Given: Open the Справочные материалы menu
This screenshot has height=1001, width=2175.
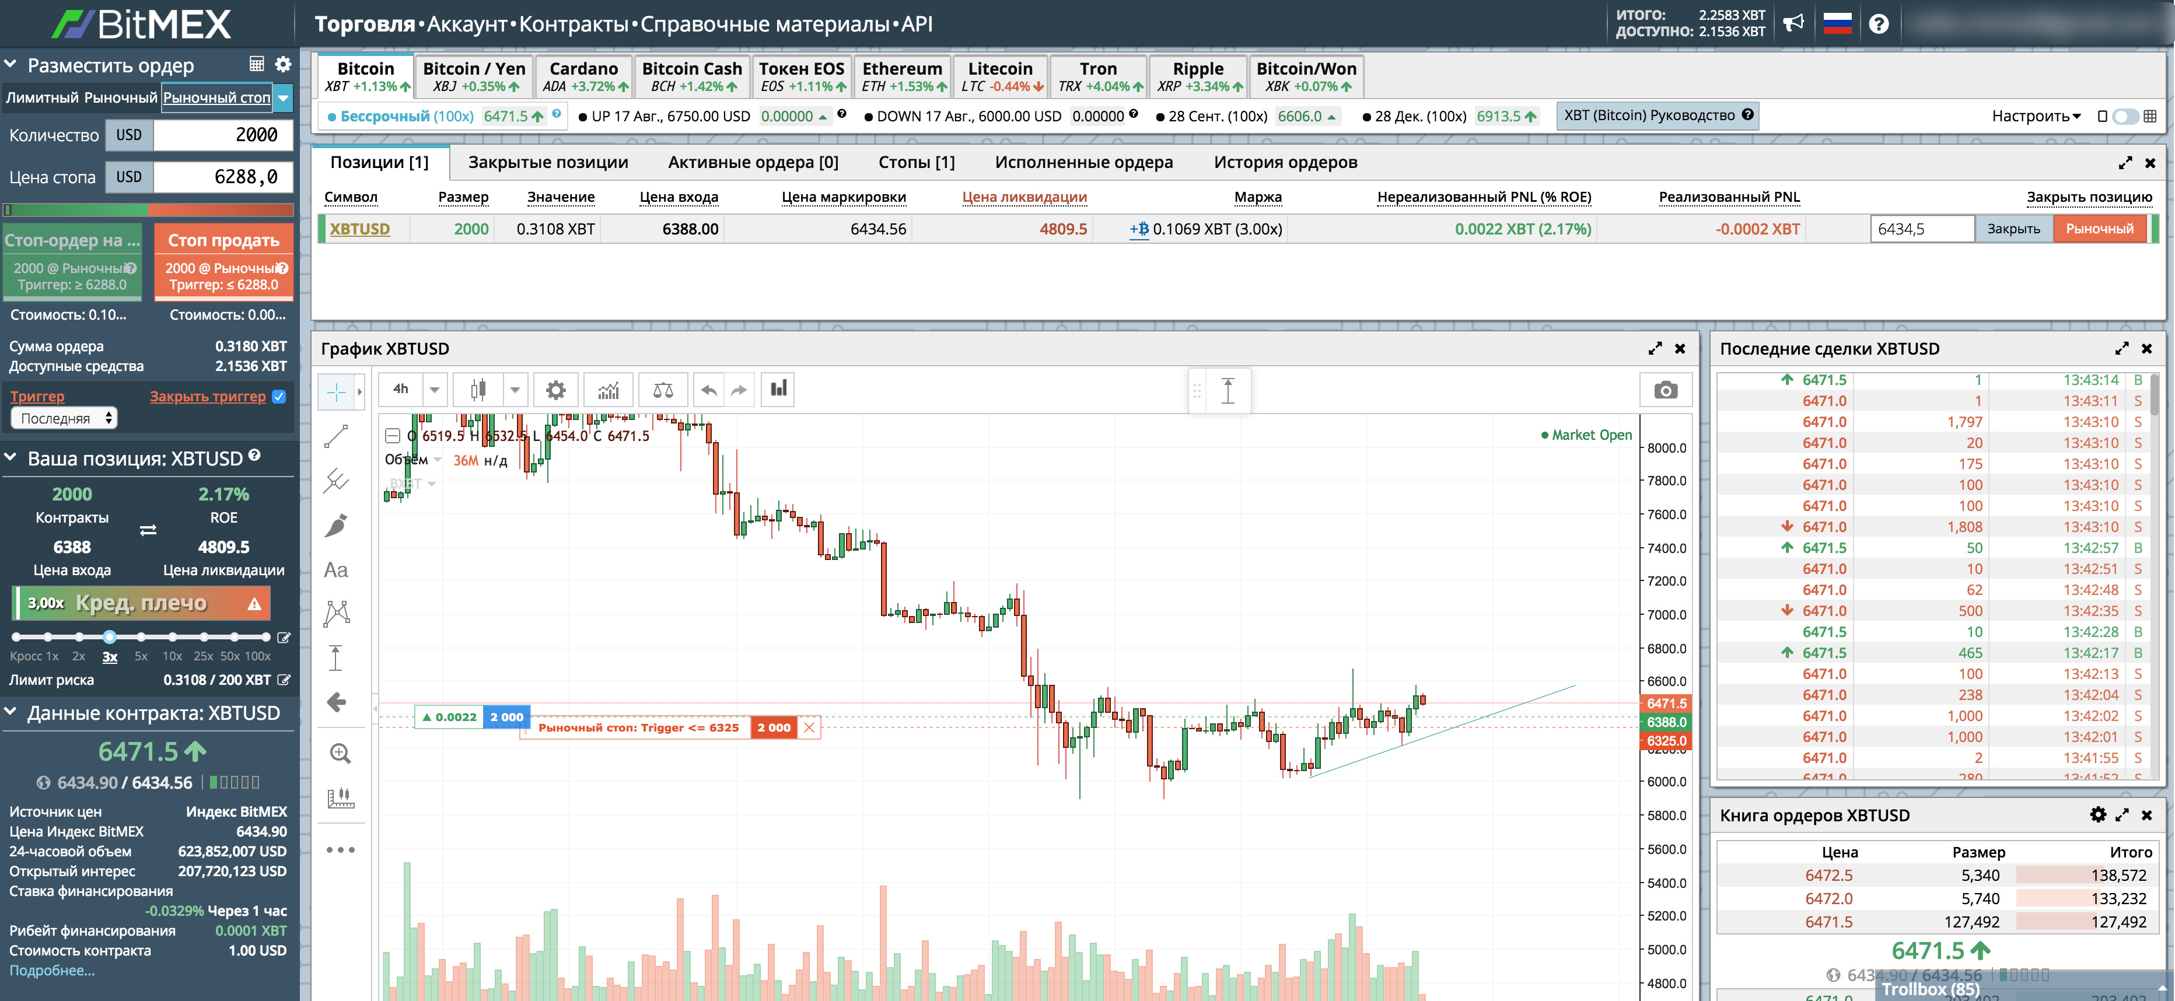Looking at the screenshot, I should pos(764,24).
